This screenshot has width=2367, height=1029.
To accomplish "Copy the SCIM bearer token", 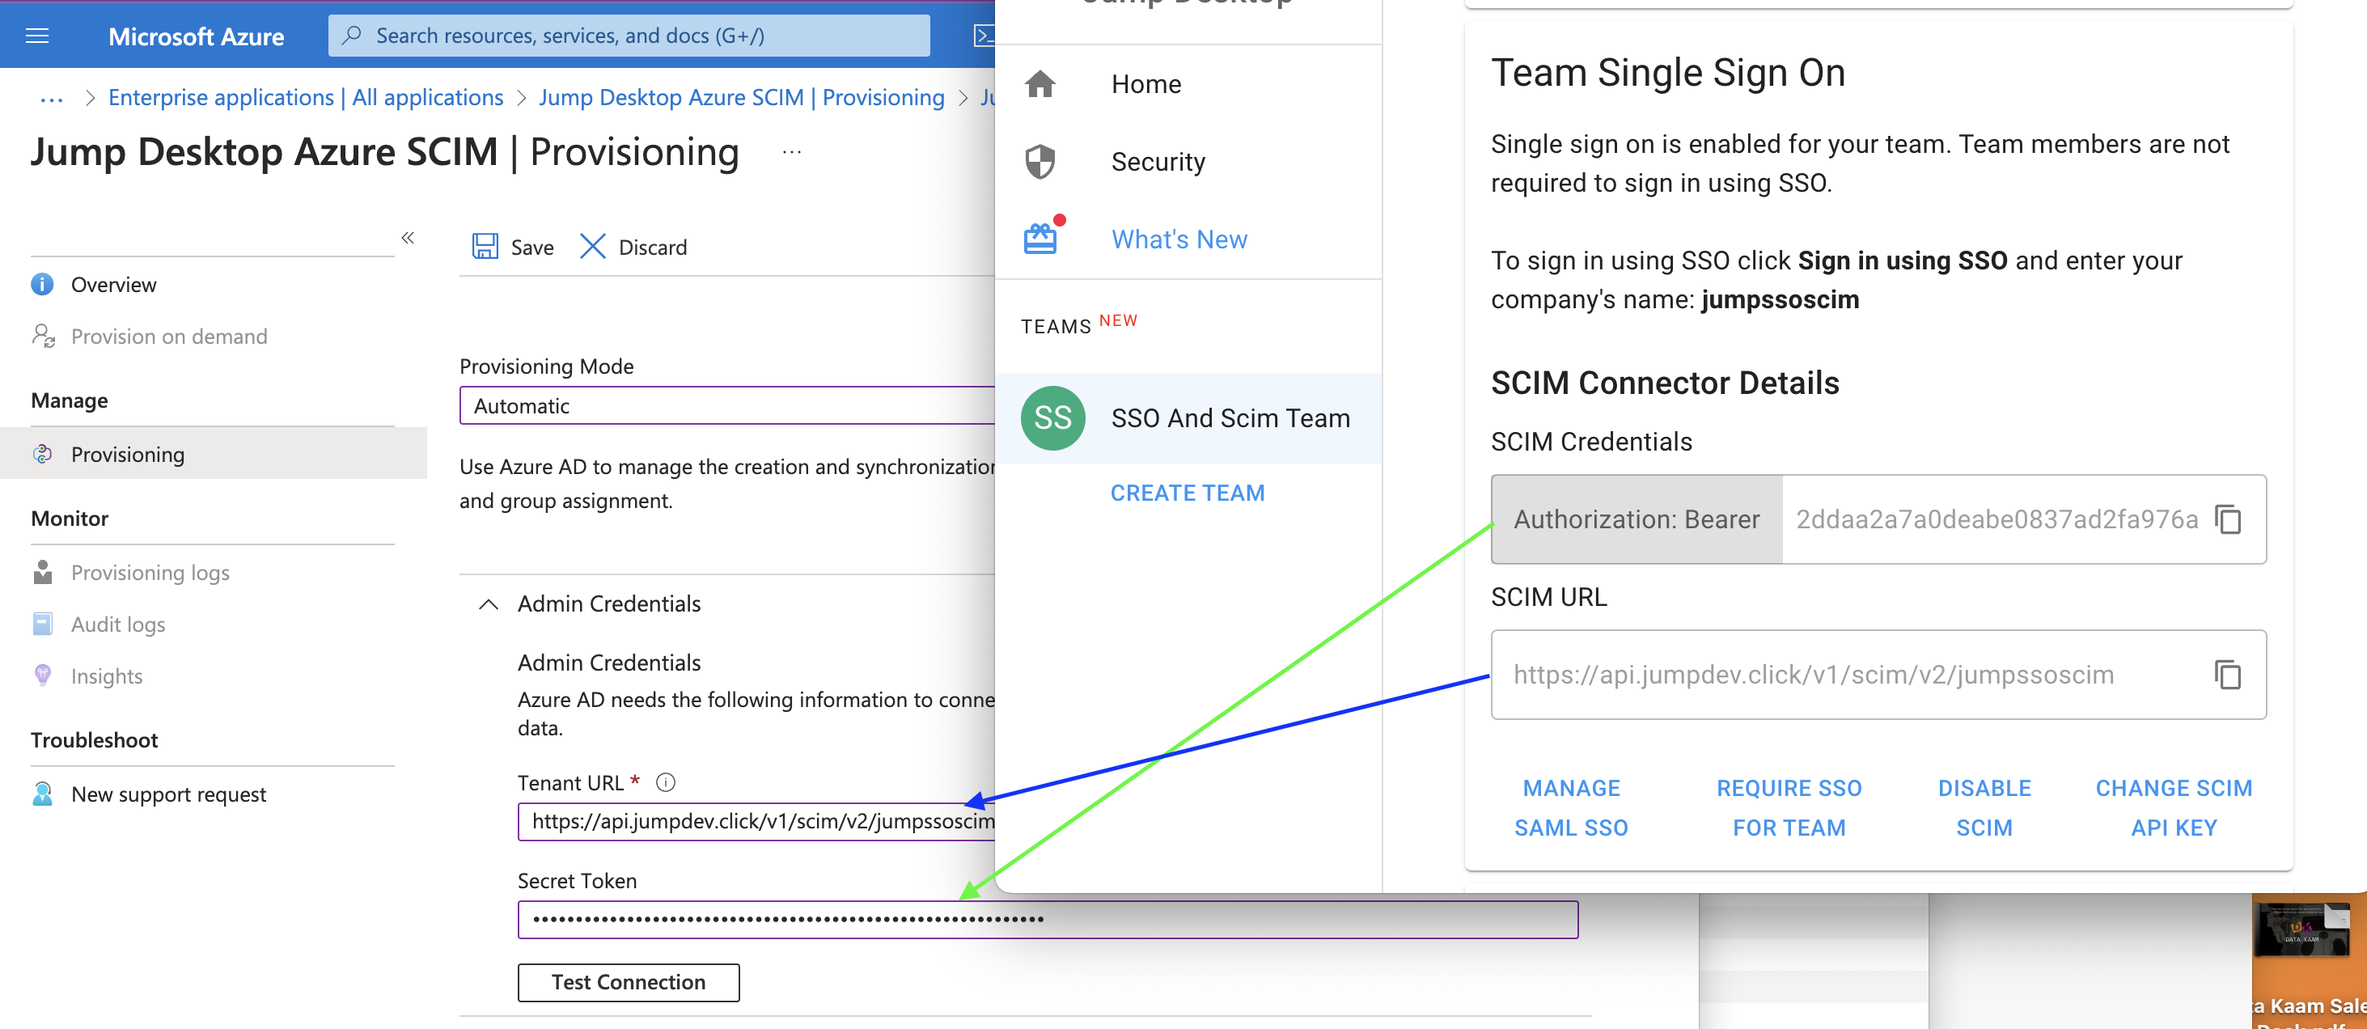I will 2228,519.
